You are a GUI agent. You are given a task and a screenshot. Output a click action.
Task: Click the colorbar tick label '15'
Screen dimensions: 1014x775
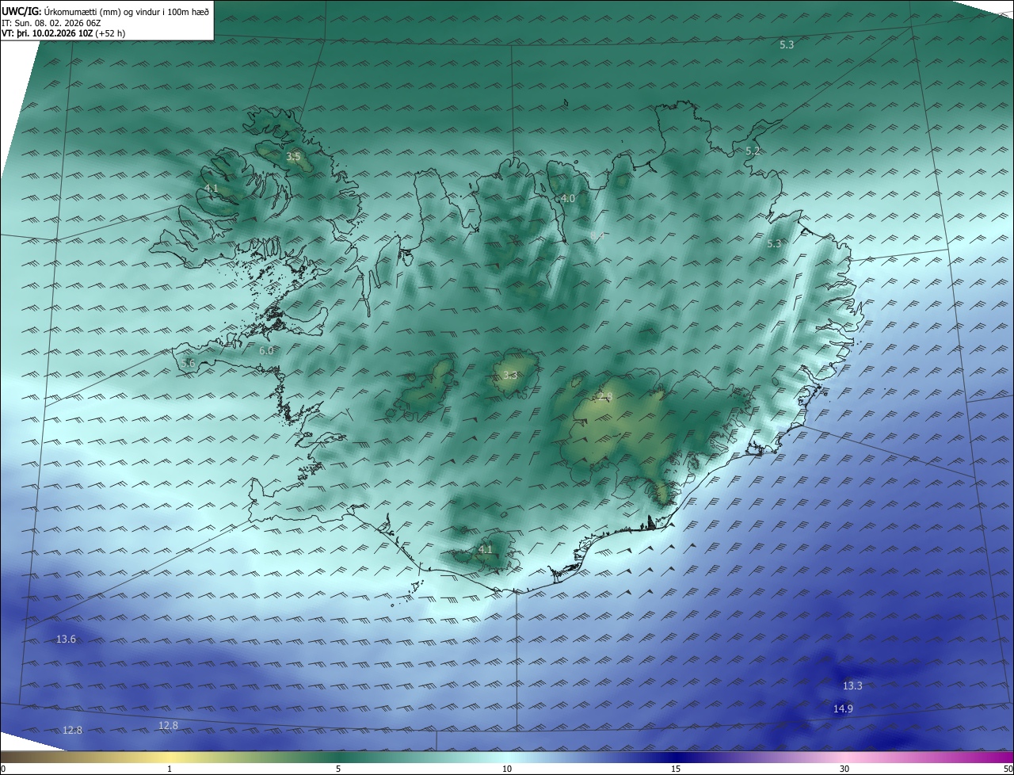pyautogui.click(x=676, y=769)
